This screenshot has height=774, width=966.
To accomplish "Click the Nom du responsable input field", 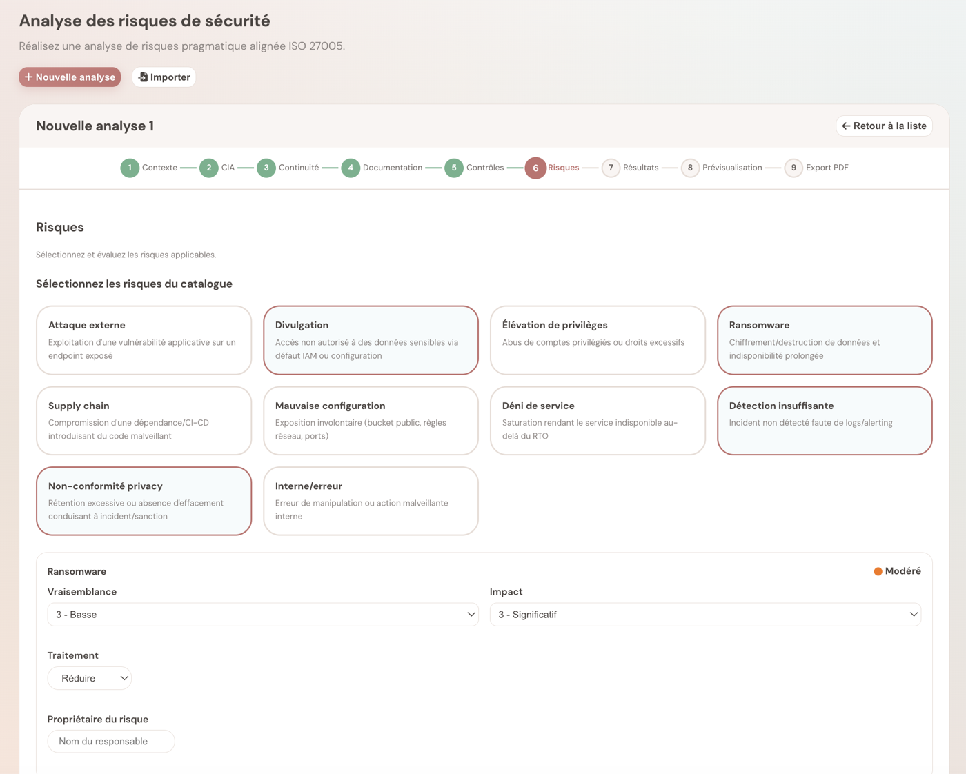I will click(111, 742).
